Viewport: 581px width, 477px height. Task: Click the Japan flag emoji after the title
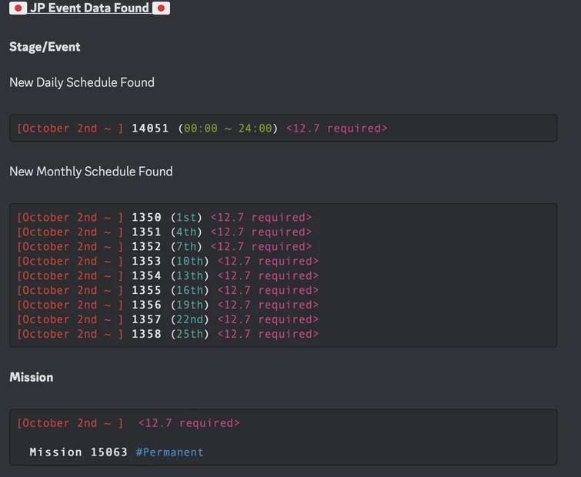click(161, 8)
